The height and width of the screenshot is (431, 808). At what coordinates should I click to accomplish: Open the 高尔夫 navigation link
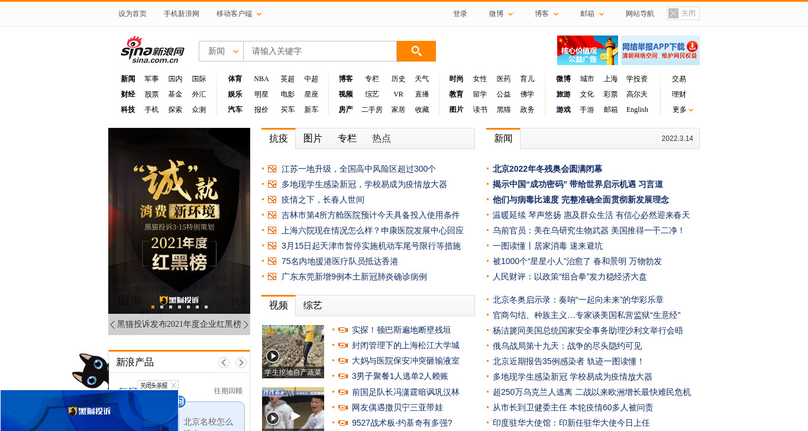pyautogui.click(x=637, y=94)
